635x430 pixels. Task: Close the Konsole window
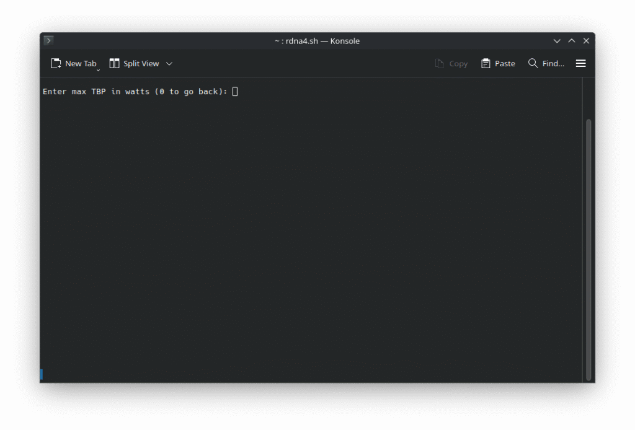(x=586, y=41)
